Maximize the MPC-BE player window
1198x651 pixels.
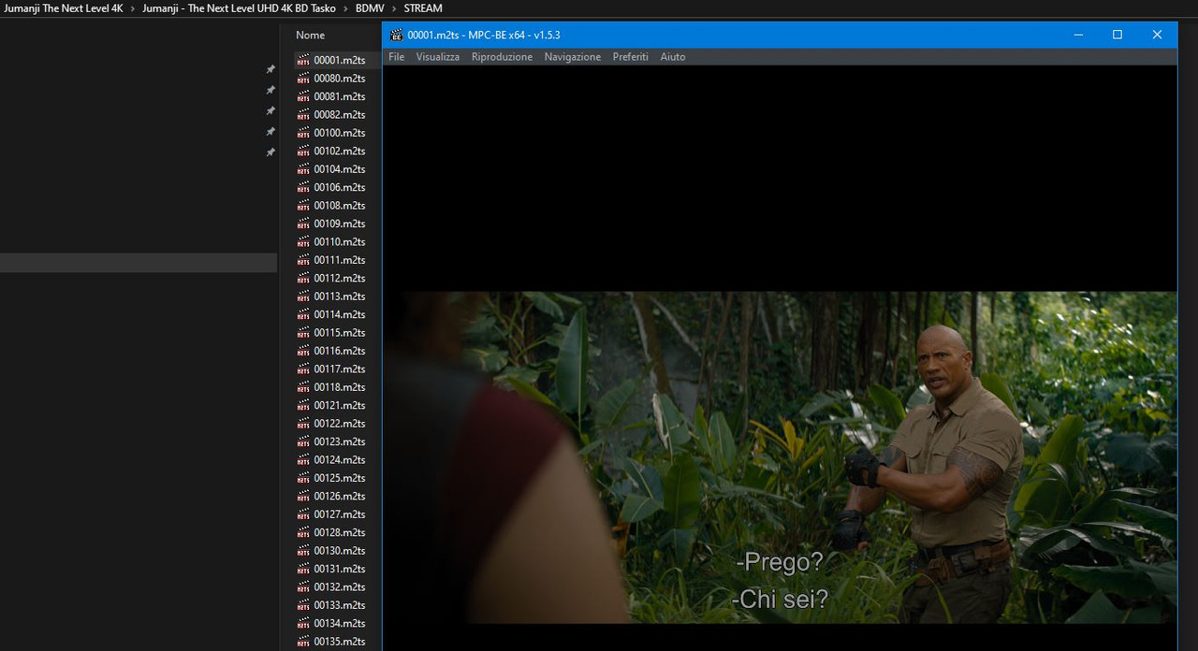pos(1118,35)
